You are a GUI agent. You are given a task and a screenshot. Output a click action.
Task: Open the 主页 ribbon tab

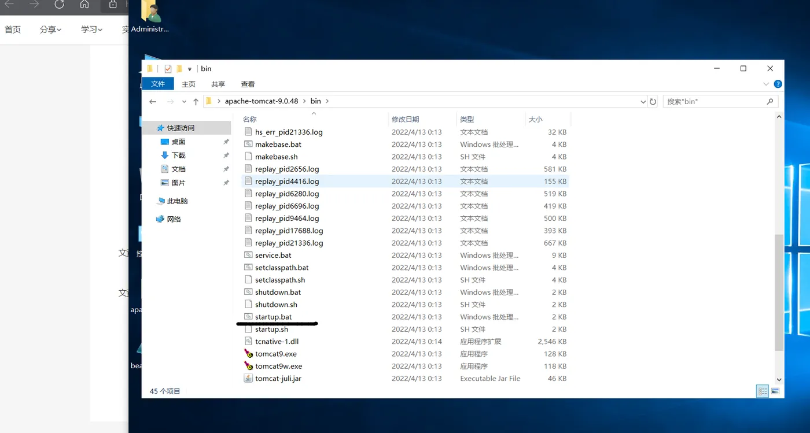pos(189,84)
